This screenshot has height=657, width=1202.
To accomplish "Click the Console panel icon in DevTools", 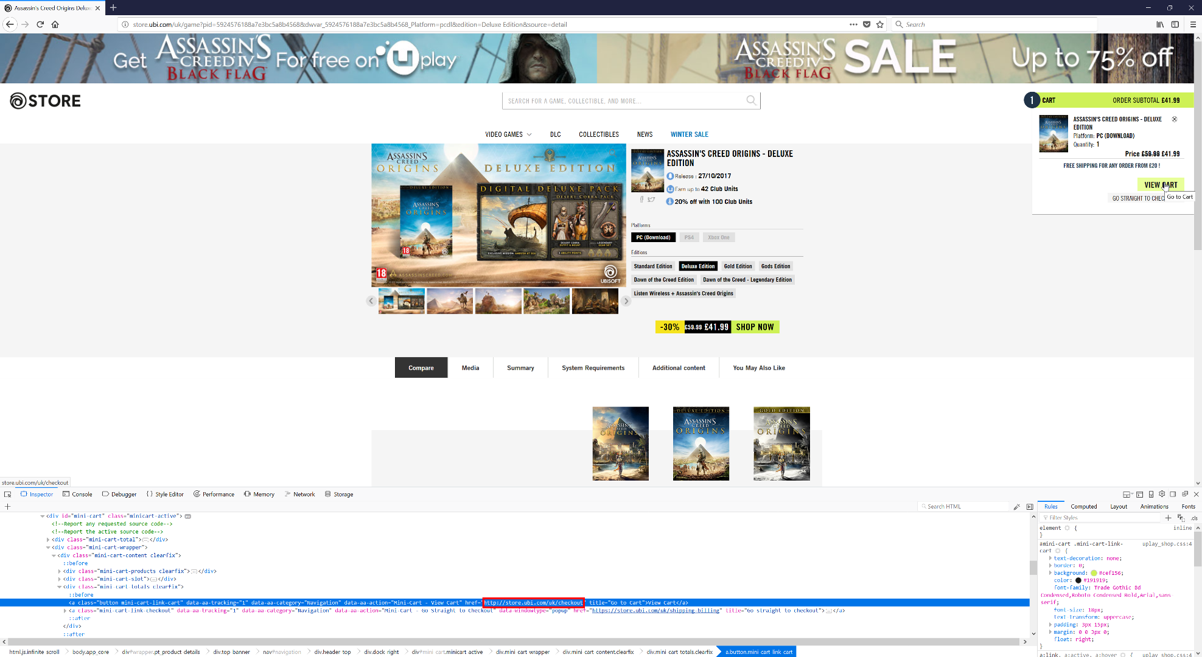I will [x=81, y=493].
